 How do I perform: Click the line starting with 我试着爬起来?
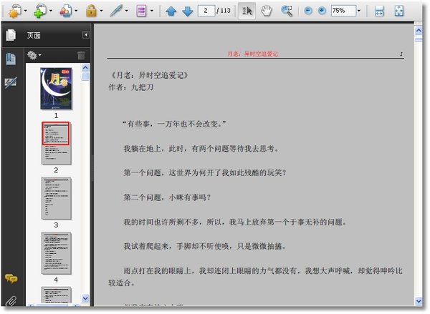pyautogui.click(x=205, y=246)
